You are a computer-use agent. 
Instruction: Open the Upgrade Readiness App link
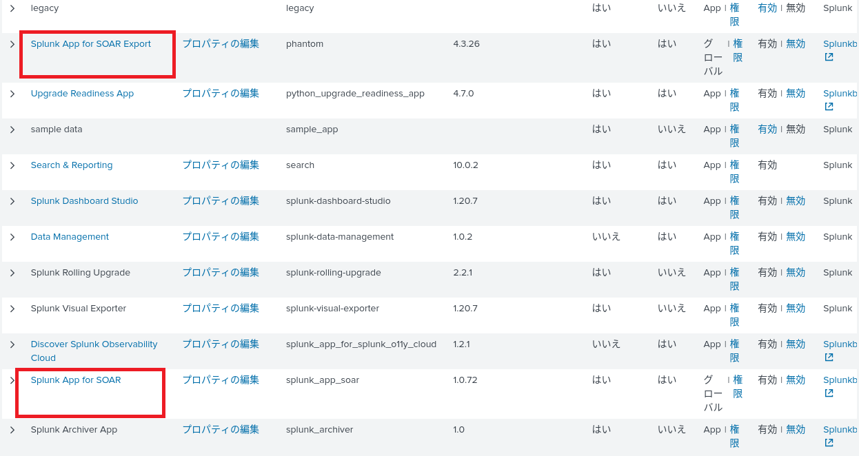(x=82, y=94)
